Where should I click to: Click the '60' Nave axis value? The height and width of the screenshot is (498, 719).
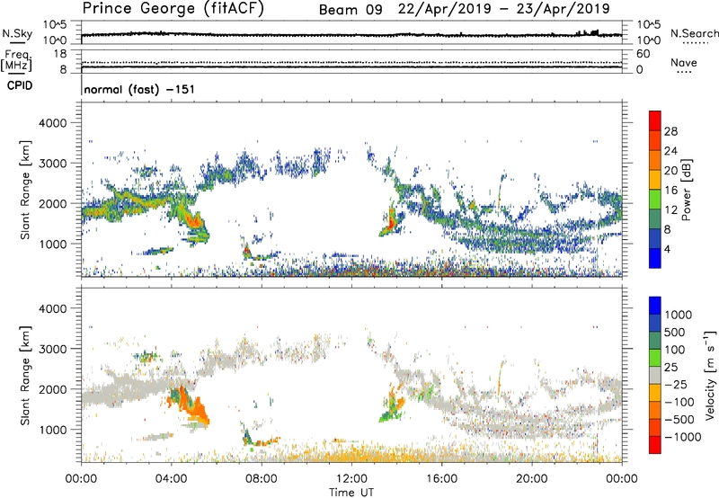(644, 54)
